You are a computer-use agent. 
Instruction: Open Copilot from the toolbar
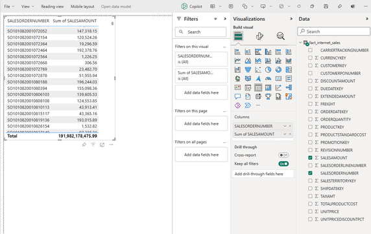pyautogui.click(x=191, y=6)
